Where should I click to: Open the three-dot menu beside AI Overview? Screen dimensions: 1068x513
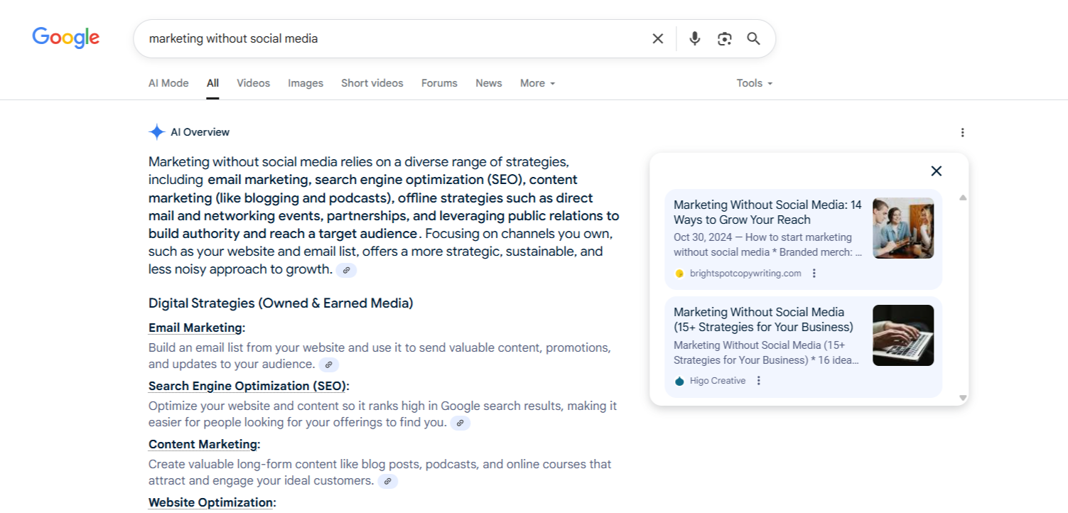pos(962,132)
